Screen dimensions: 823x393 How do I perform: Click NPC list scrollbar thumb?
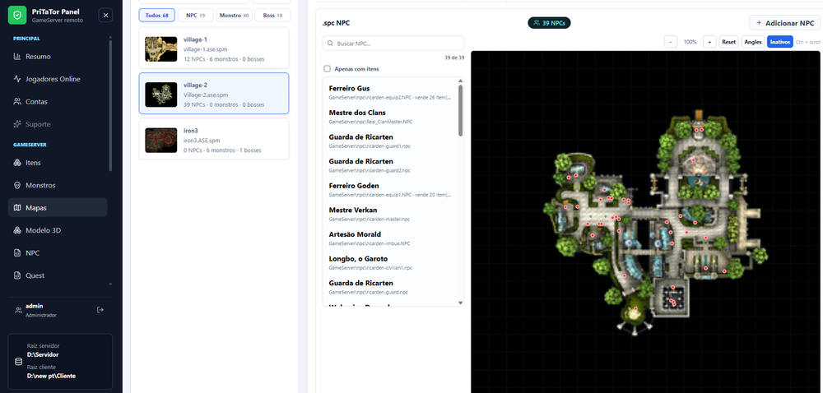click(x=461, y=110)
